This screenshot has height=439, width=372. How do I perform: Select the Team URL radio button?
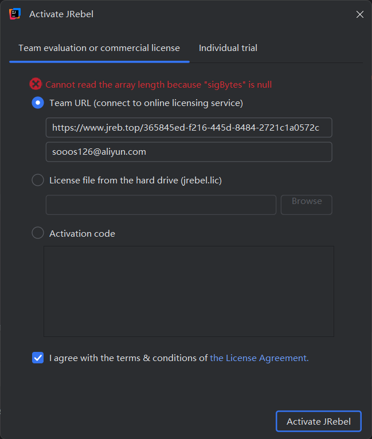point(38,103)
